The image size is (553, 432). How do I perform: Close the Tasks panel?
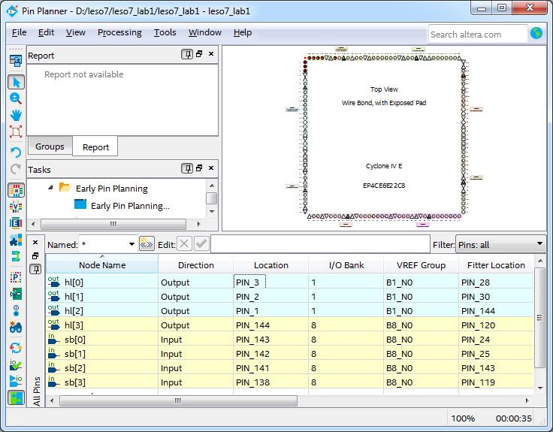211,168
